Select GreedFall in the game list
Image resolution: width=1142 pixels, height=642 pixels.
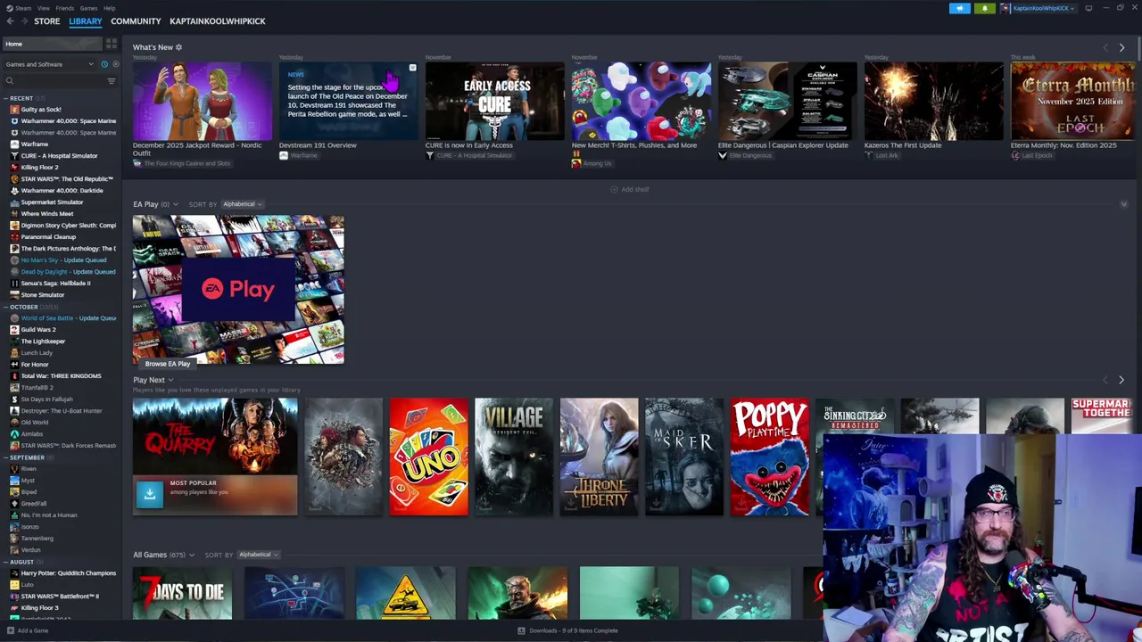click(x=34, y=504)
